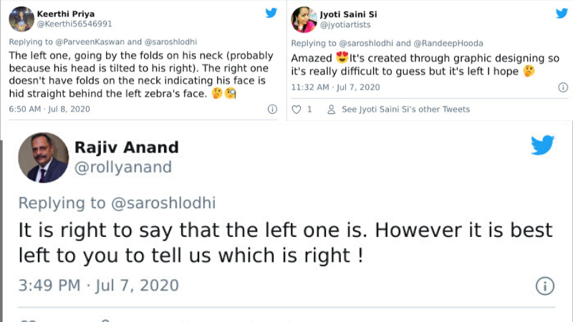Click the Rajiv Anand display name
The height and width of the screenshot is (322, 573).
(126, 147)
